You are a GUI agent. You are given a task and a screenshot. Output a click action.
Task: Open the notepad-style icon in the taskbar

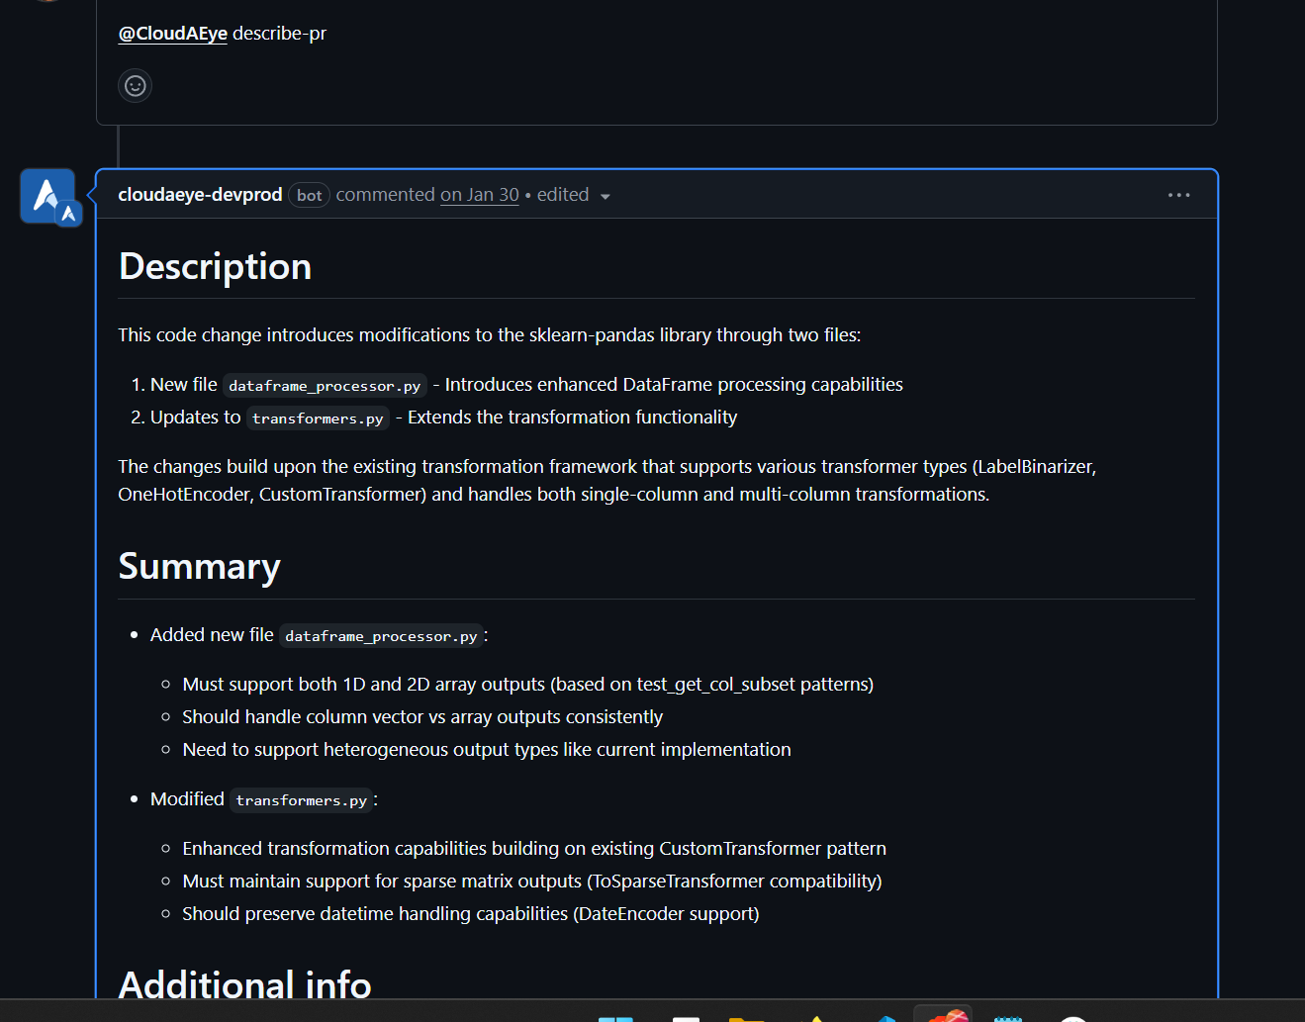point(1007,1017)
